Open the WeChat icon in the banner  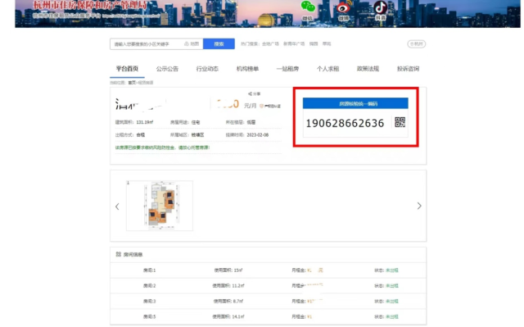click(x=308, y=7)
